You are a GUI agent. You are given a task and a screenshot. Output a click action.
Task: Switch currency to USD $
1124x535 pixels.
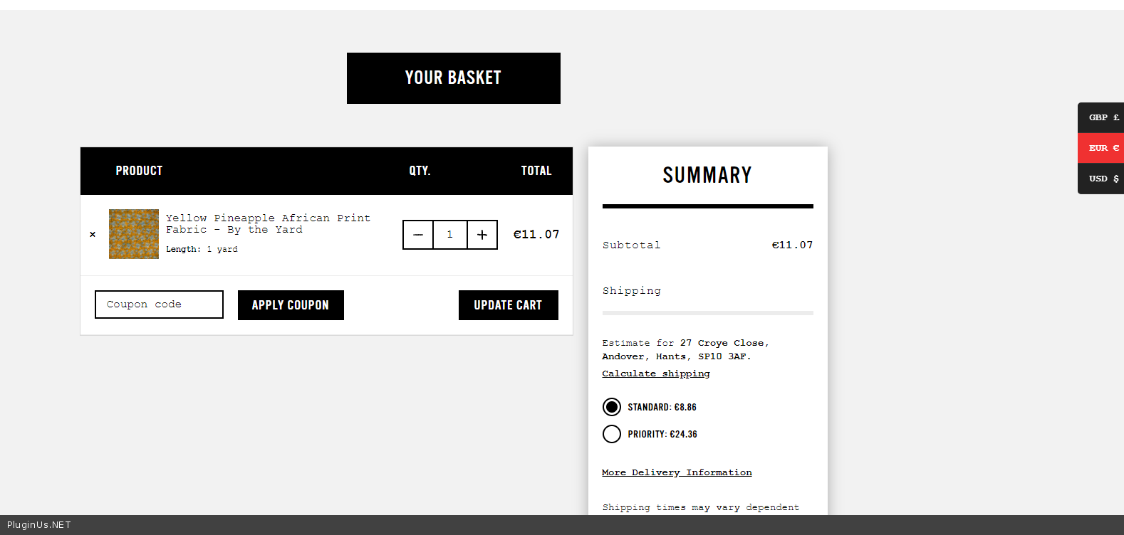point(1103,179)
